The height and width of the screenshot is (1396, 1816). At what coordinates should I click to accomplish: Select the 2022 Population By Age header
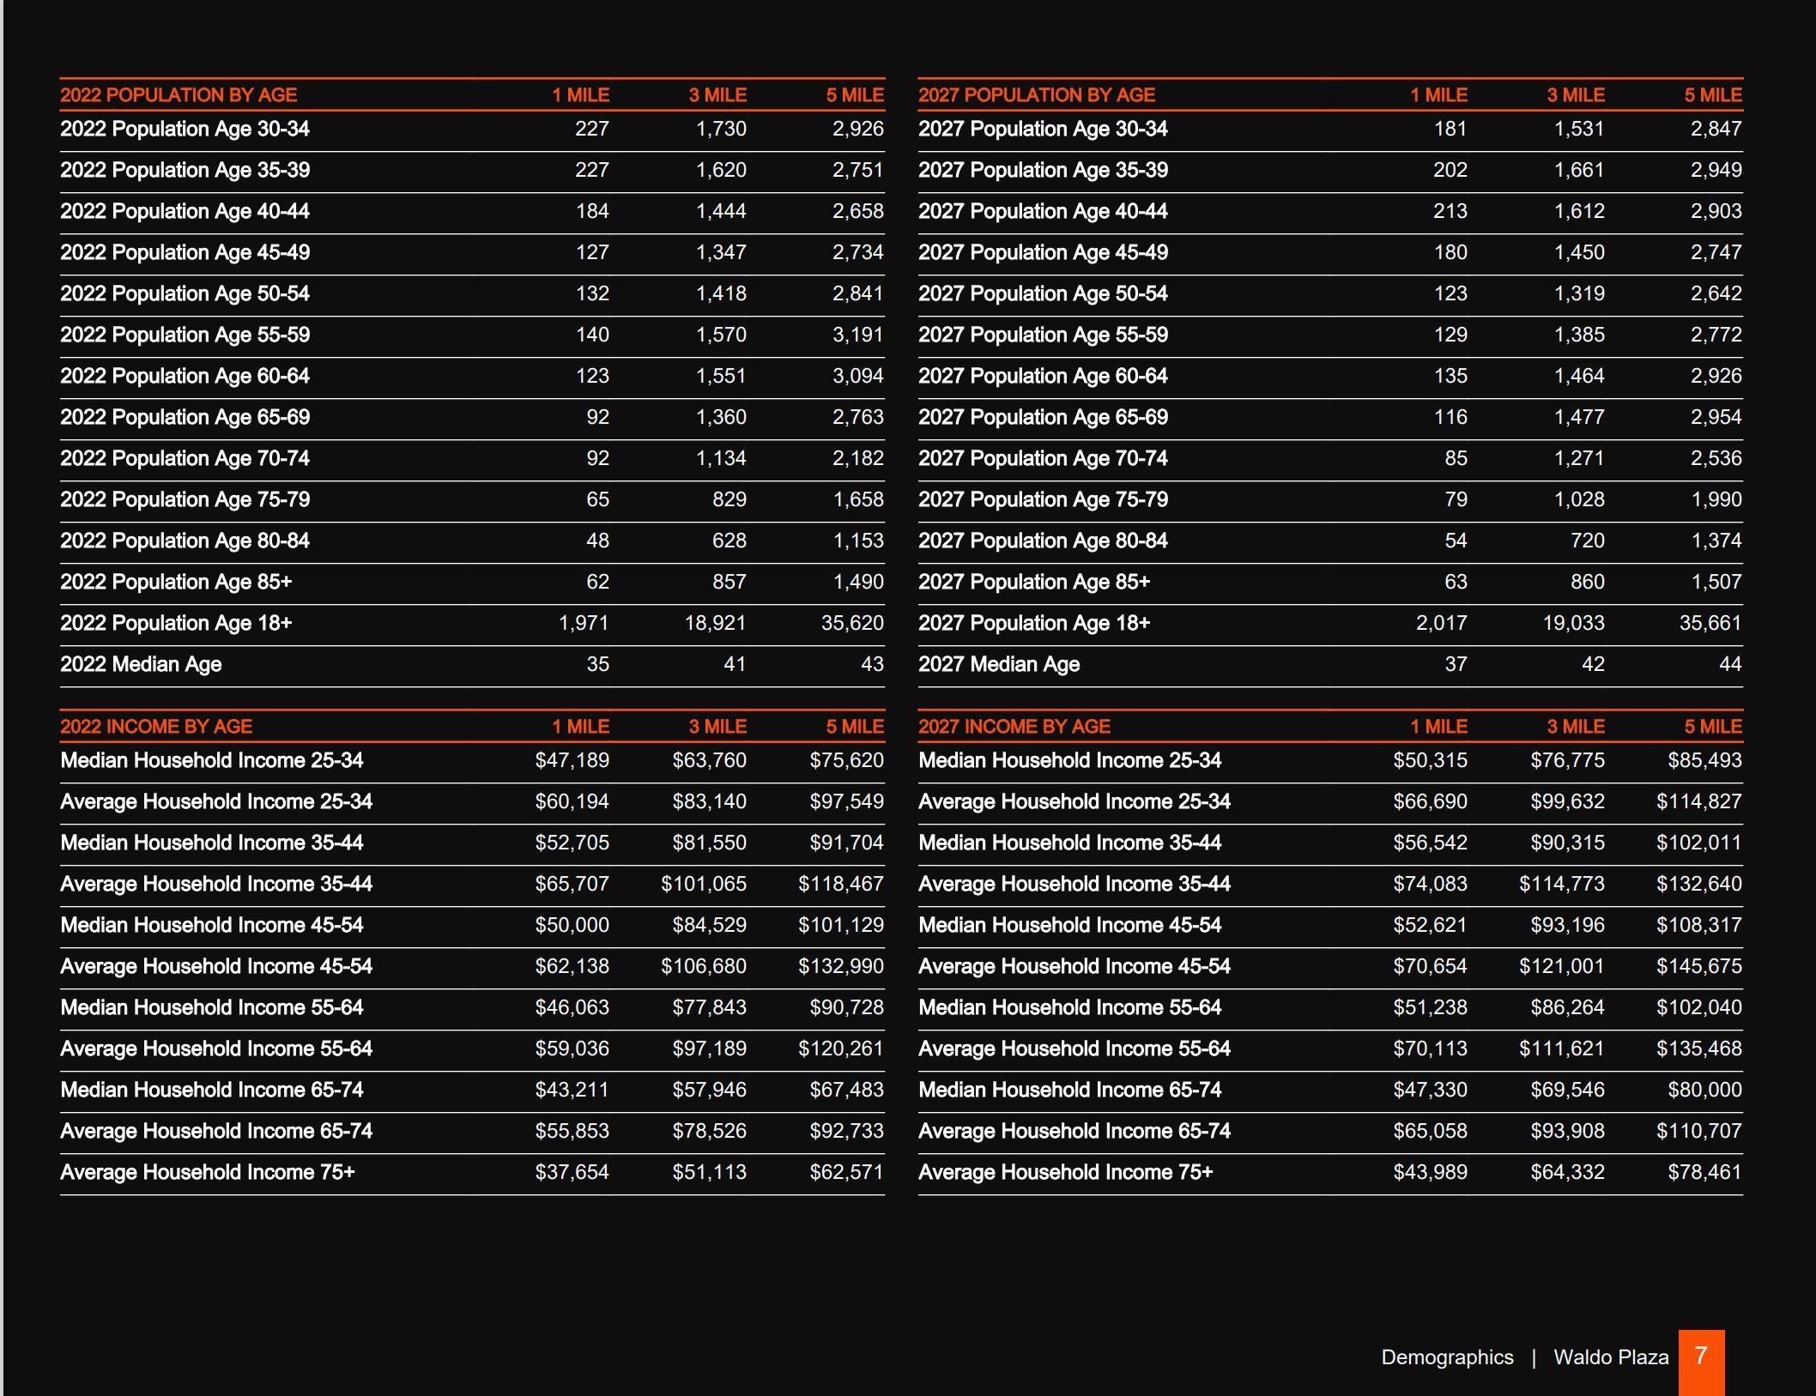pyautogui.click(x=179, y=95)
